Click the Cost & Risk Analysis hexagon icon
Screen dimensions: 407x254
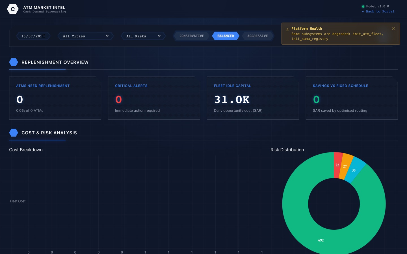point(14,133)
